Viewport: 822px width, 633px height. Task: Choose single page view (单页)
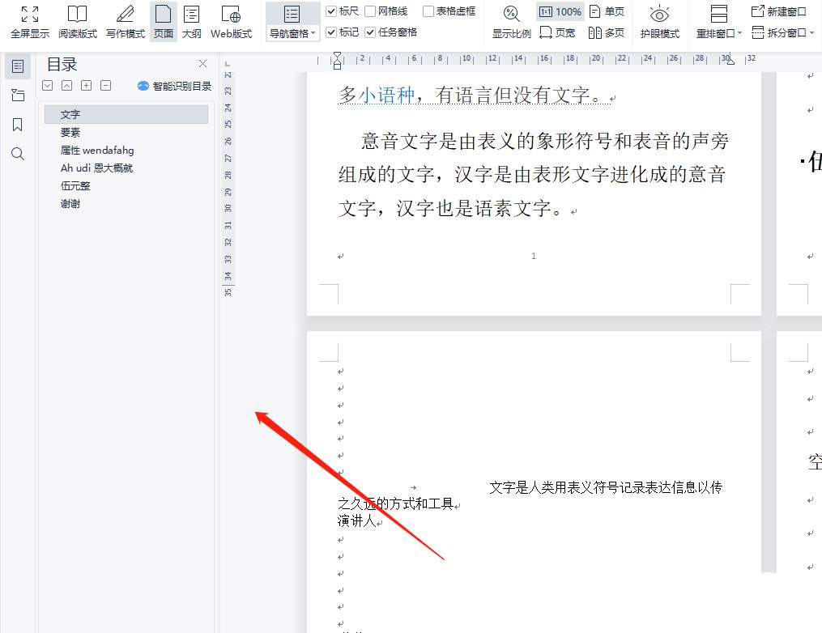607,11
